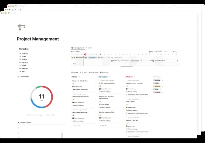205x143 pixels.
Task: Expand the Website redesign timeline row
Action: tap(72, 58)
